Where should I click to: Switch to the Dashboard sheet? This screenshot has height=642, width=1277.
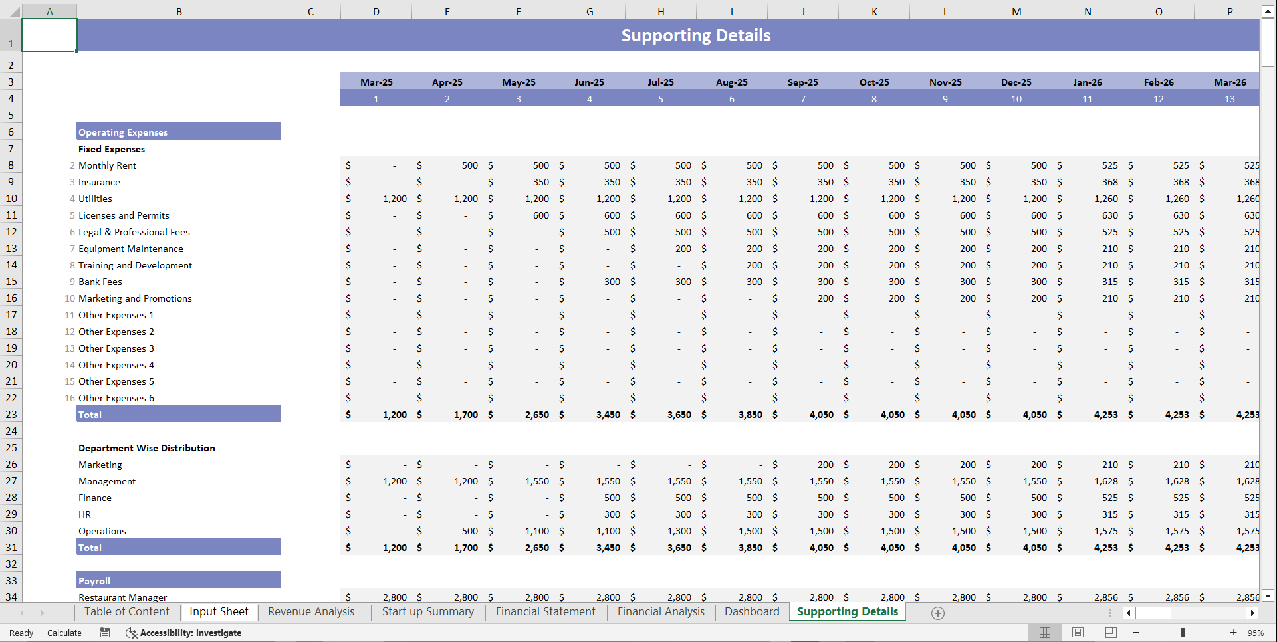coord(751,611)
